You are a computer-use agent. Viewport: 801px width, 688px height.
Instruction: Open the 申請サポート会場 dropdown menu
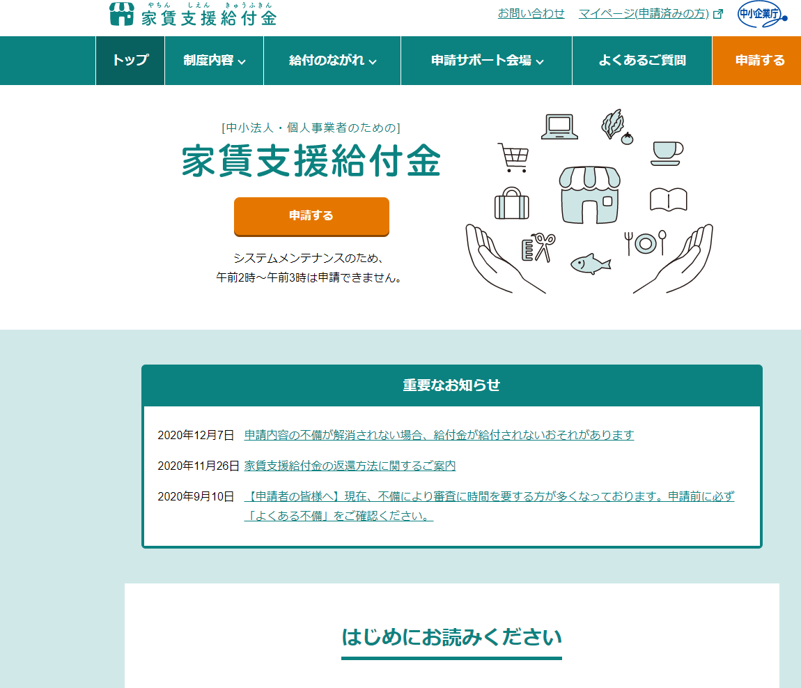[486, 61]
